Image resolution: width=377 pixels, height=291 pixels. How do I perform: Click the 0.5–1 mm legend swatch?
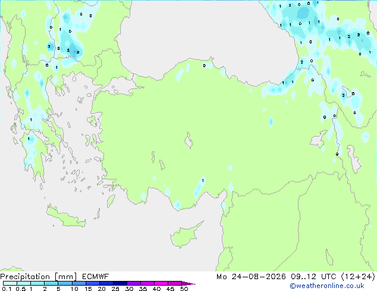24,283
